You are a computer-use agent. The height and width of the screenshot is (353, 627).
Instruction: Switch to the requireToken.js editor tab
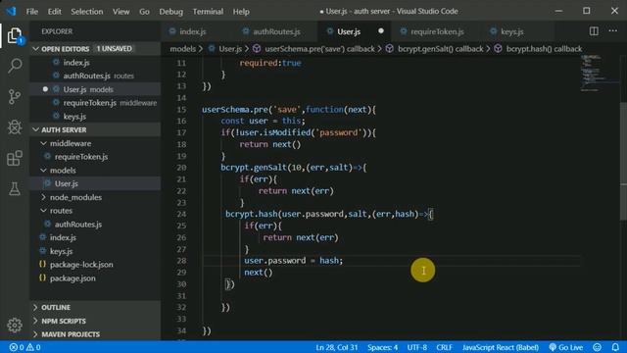(x=437, y=31)
